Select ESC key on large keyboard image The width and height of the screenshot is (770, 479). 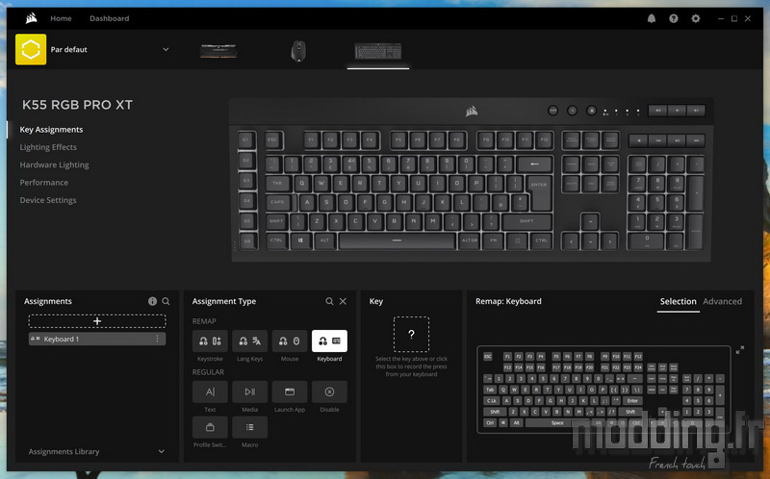[272, 139]
